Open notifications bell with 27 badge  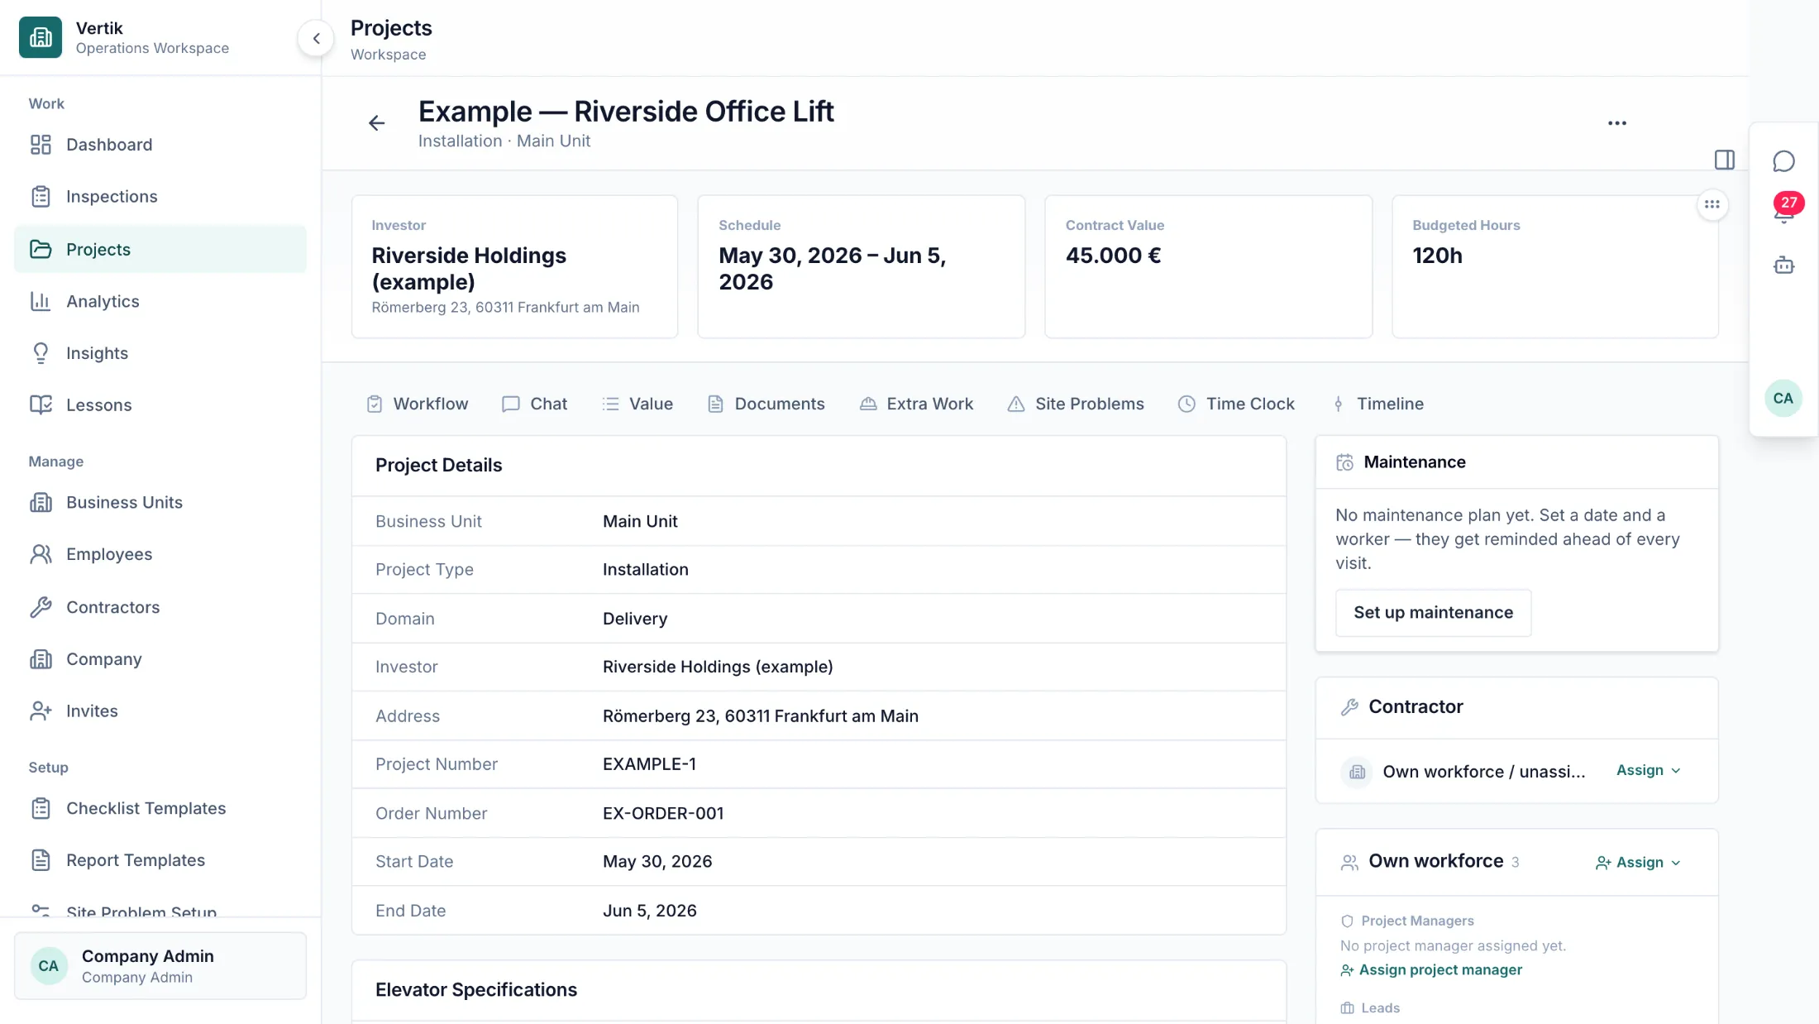(x=1785, y=208)
